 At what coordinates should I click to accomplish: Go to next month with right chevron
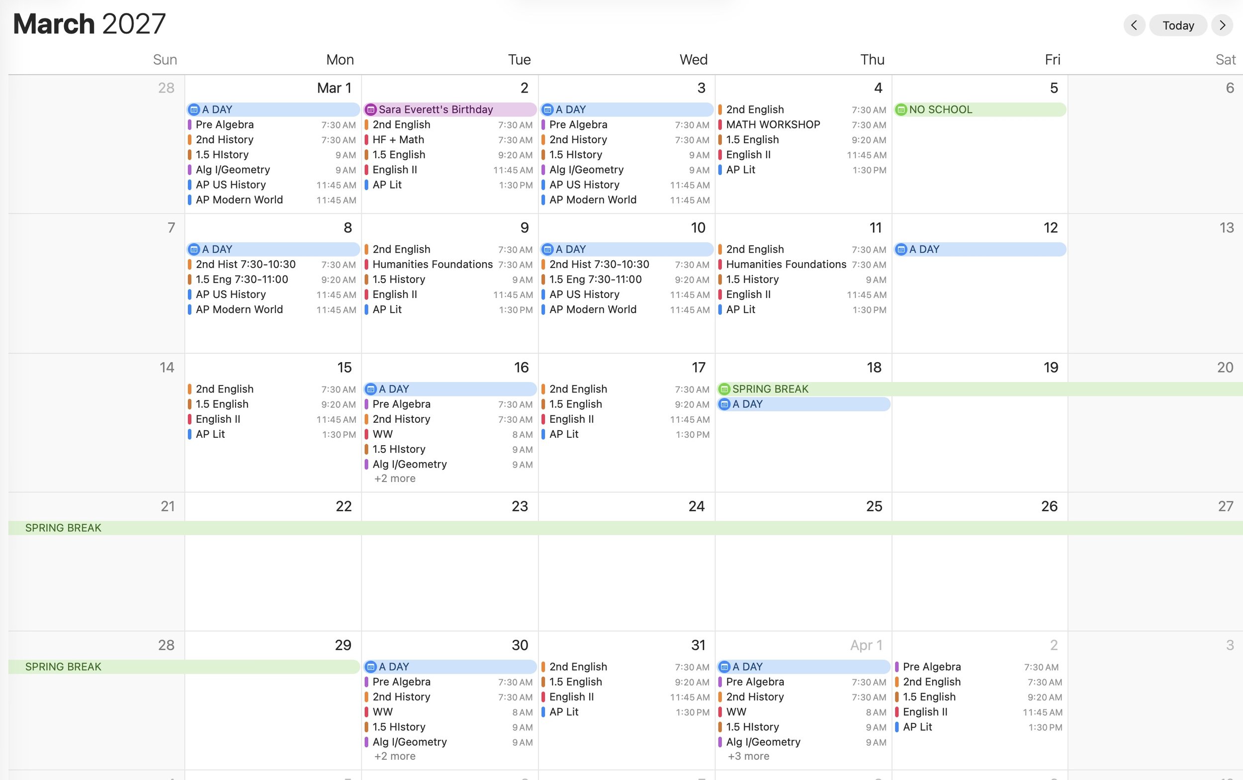pos(1222,25)
